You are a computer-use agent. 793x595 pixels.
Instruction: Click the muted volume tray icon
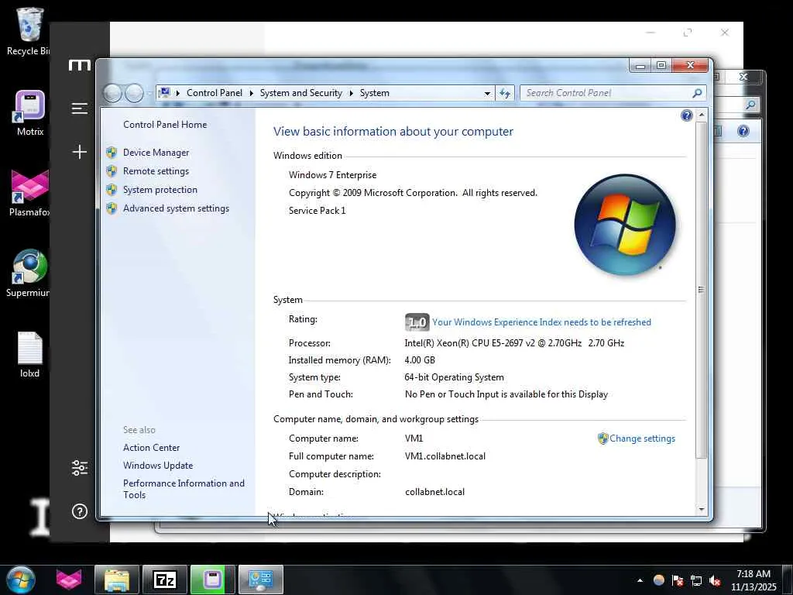tap(715, 580)
